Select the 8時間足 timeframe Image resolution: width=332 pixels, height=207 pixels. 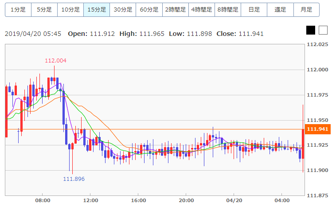click(x=227, y=9)
